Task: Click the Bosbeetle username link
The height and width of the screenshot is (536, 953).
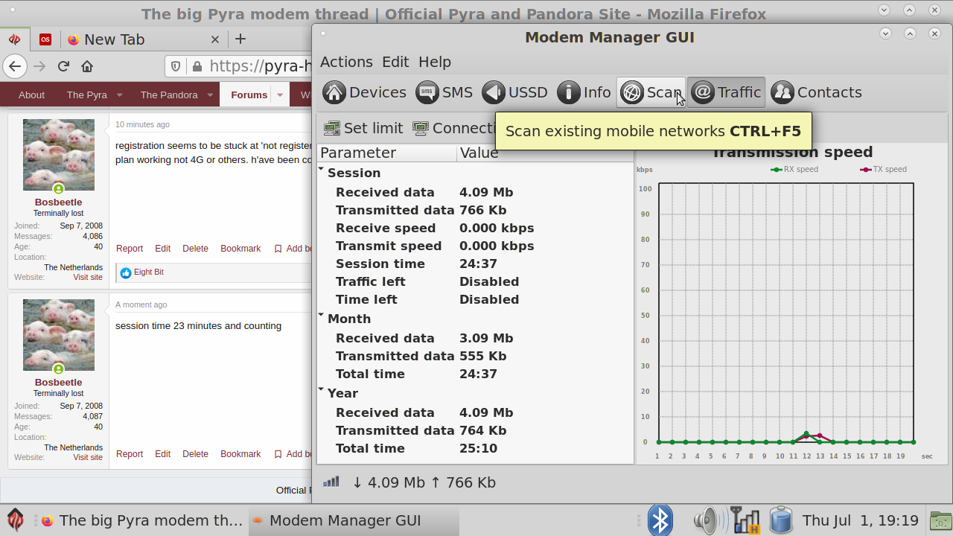Action: pos(58,202)
